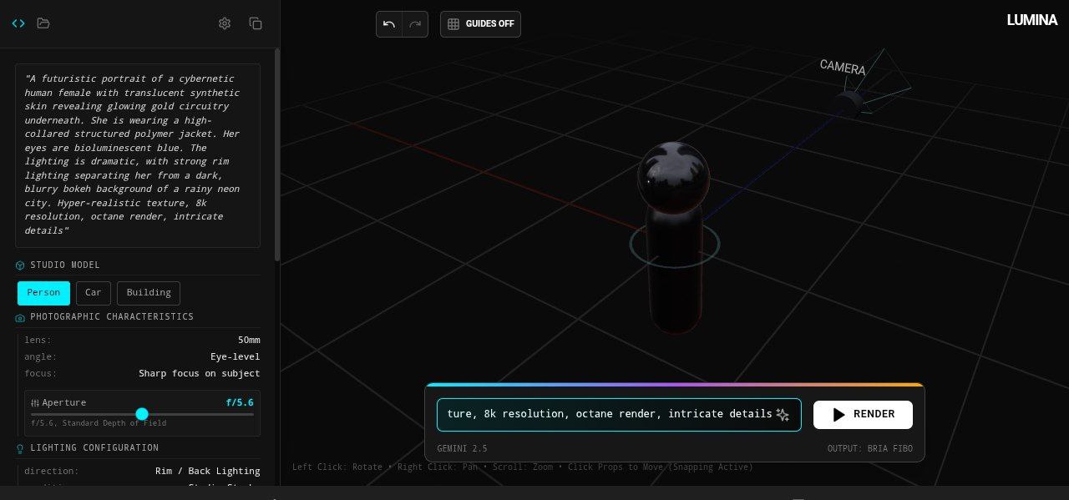Image resolution: width=1069 pixels, height=500 pixels.
Task: Toggle the GUIDES OFF button
Action: click(480, 24)
